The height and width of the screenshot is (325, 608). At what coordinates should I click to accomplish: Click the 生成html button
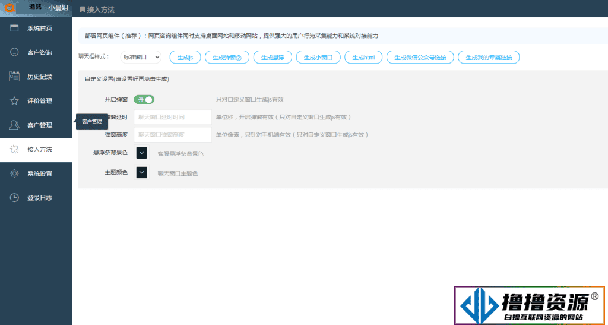363,58
